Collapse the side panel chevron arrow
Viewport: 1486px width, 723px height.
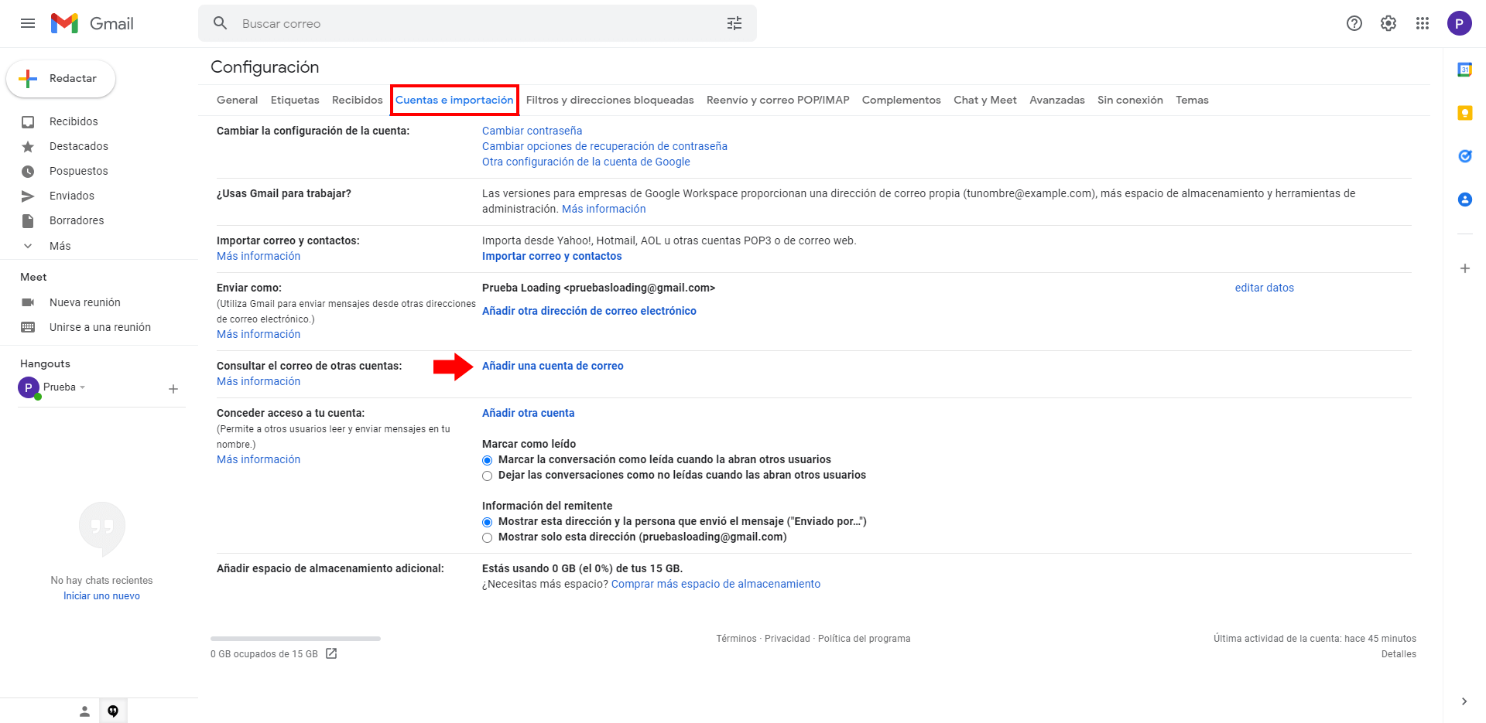pos(1464,701)
